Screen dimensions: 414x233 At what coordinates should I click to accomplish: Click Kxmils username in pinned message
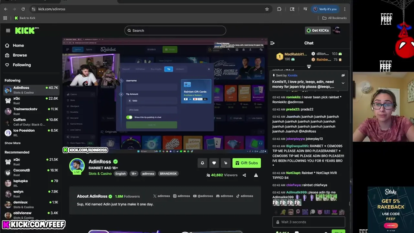pyautogui.click(x=292, y=75)
